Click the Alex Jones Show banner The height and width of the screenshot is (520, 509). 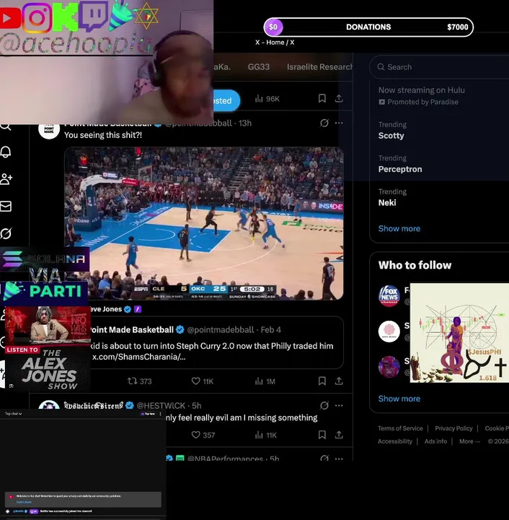(x=48, y=349)
